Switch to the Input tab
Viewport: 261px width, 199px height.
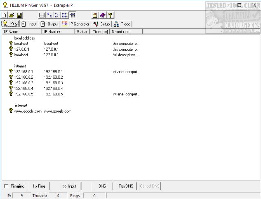29,24
